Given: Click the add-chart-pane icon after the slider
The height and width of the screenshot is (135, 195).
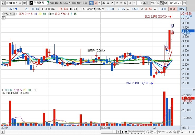Looking at the screenshot, I should tap(148, 132).
